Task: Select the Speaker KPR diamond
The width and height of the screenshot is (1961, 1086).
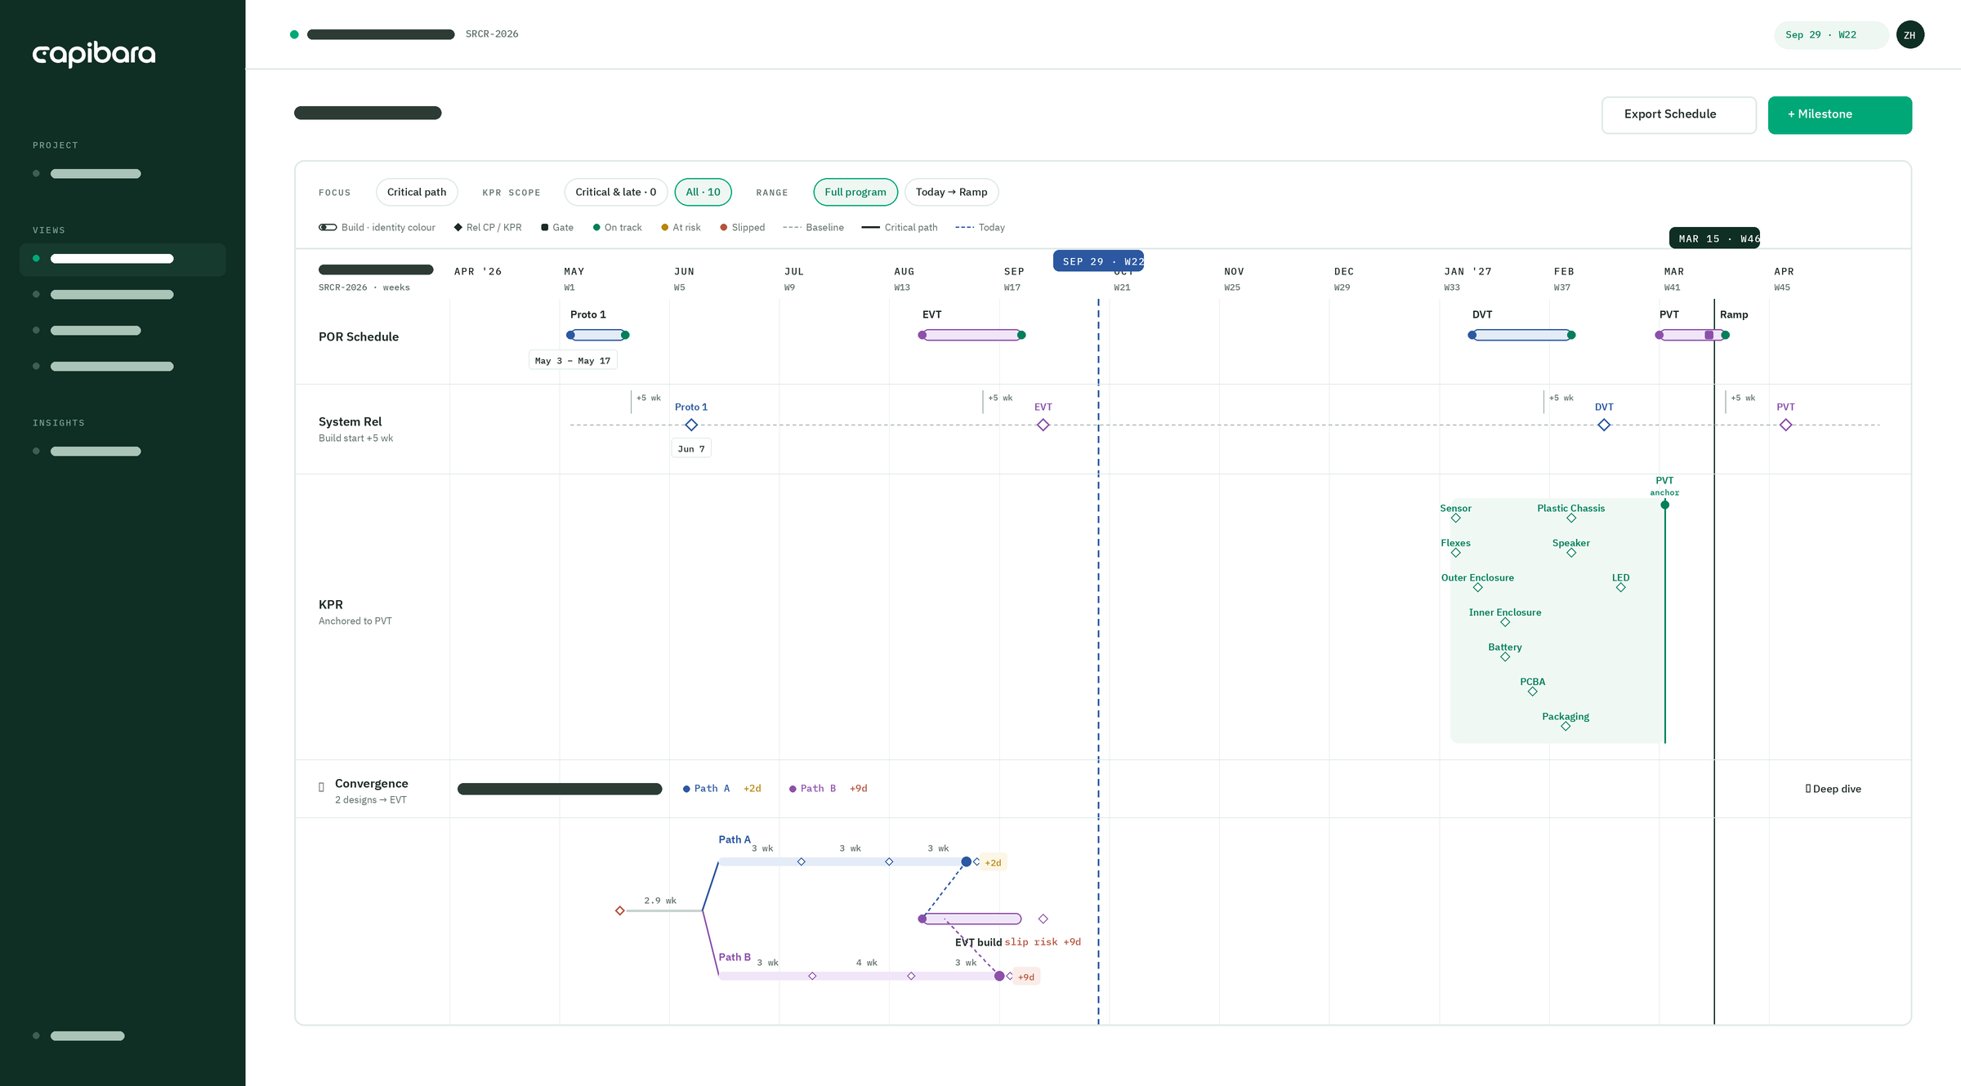Action: (1571, 553)
